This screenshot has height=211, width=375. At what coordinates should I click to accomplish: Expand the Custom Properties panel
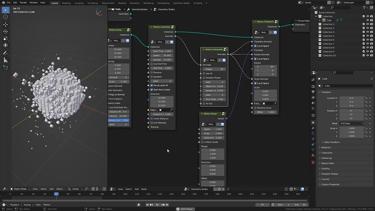(330, 185)
